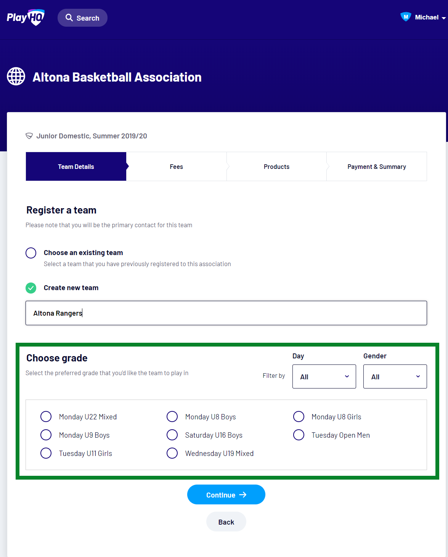448x557 pixels.
Task: Click the magnifying glass search icon
Action: tap(69, 18)
